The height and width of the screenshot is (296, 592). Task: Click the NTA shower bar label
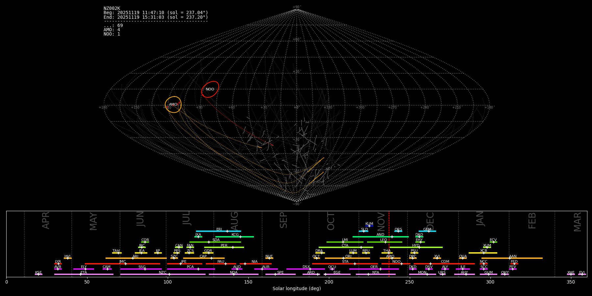(376, 273)
